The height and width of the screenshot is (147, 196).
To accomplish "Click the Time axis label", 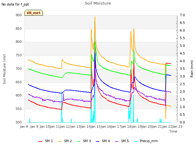I will click(173, 131).
